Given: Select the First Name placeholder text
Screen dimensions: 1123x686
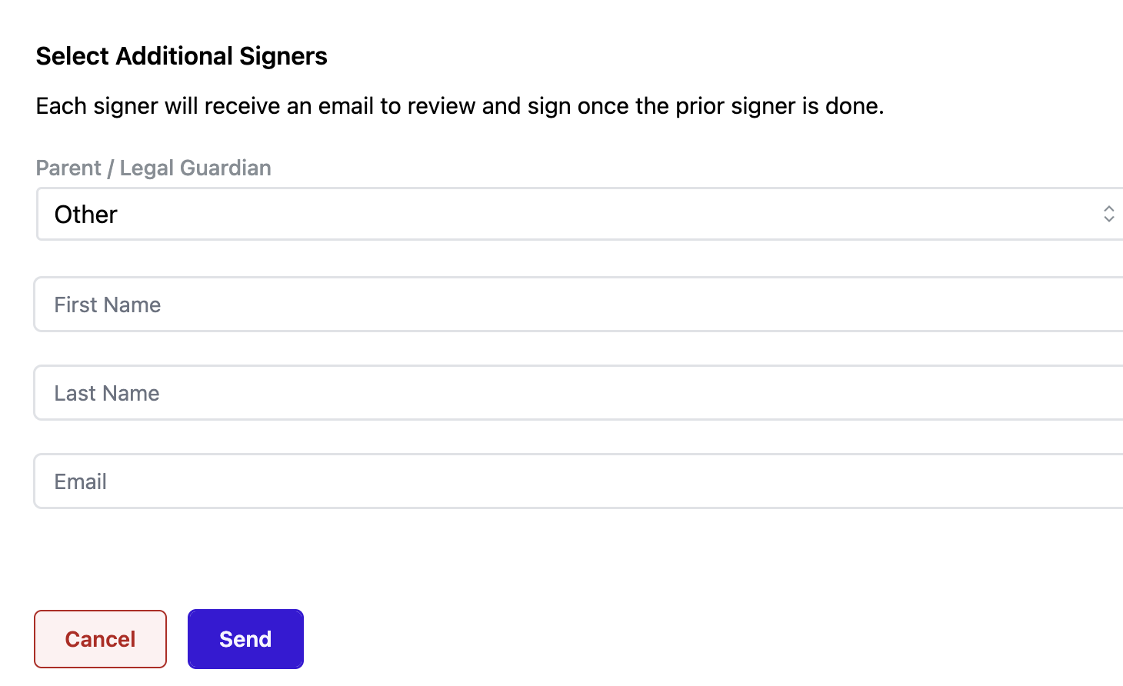Looking at the screenshot, I should click(x=107, y=305).
